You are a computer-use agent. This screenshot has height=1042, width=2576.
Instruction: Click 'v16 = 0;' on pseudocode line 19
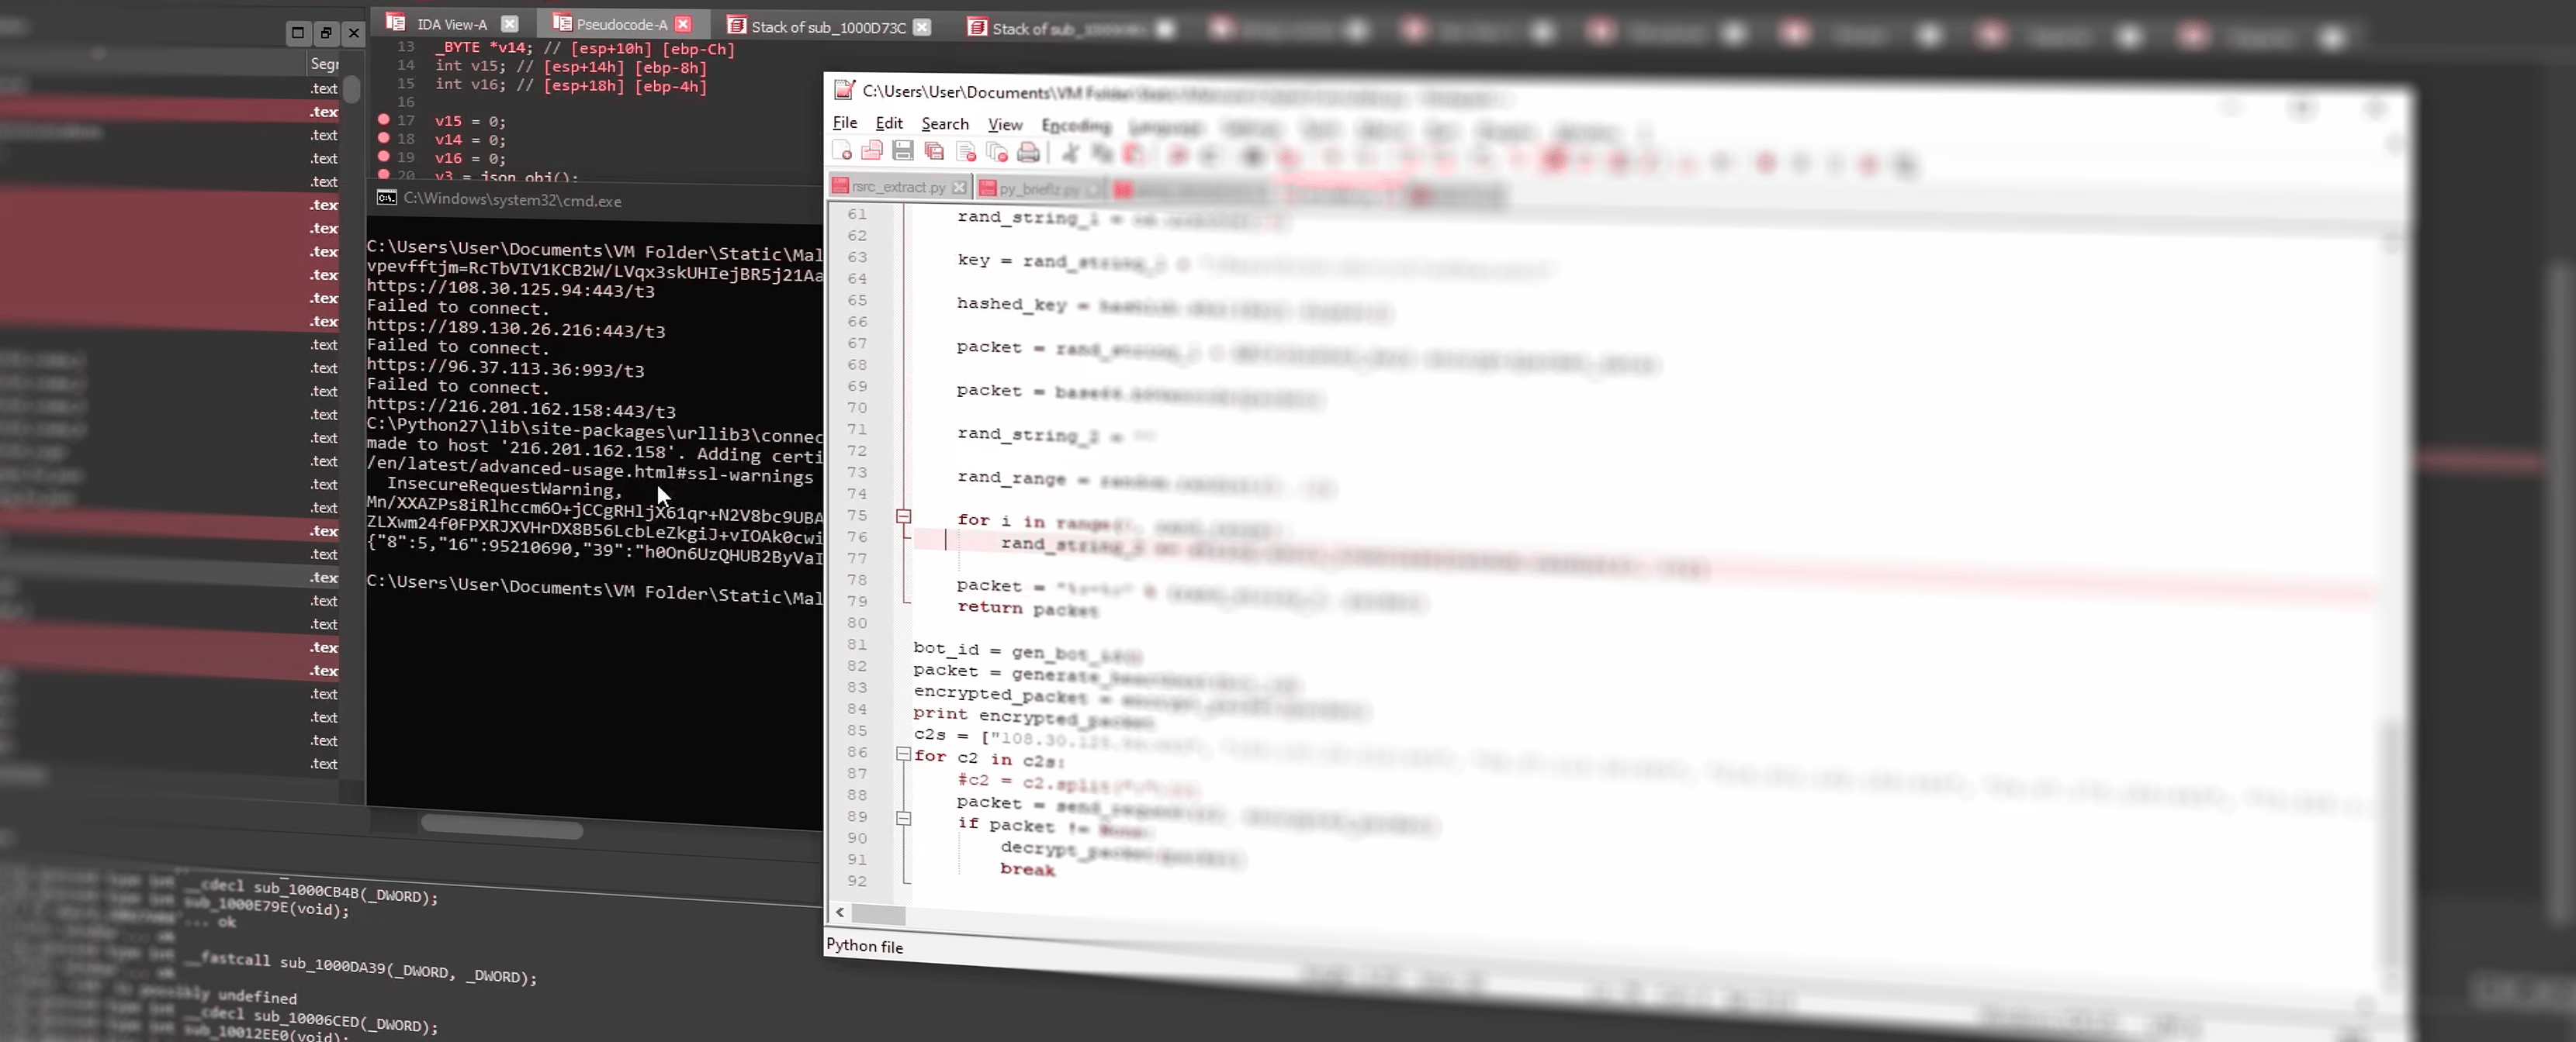coord(470,158)
